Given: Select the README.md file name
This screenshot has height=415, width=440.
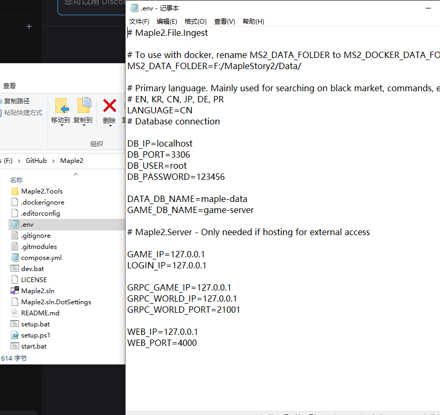Looking at the screenshot, I should click(x=40, y=313).
